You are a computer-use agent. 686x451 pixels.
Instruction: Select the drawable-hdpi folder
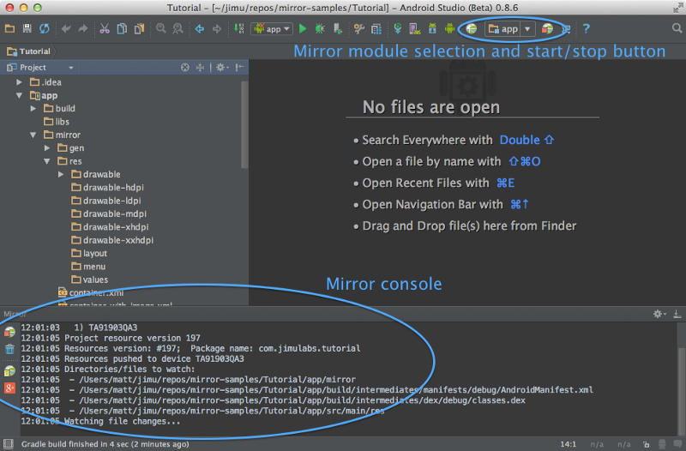pyautogui.click(x=108, y=188)
